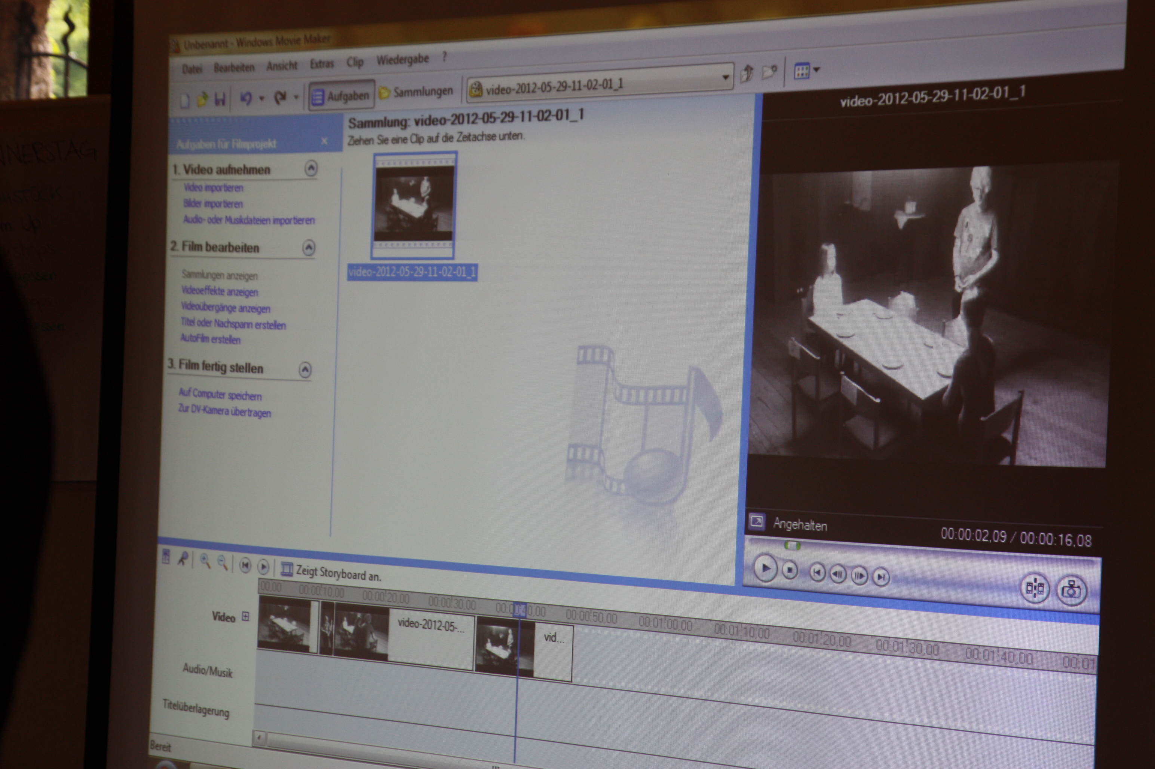
Task: Switch preview monitor to full screen
Action: tap(756, 521)
